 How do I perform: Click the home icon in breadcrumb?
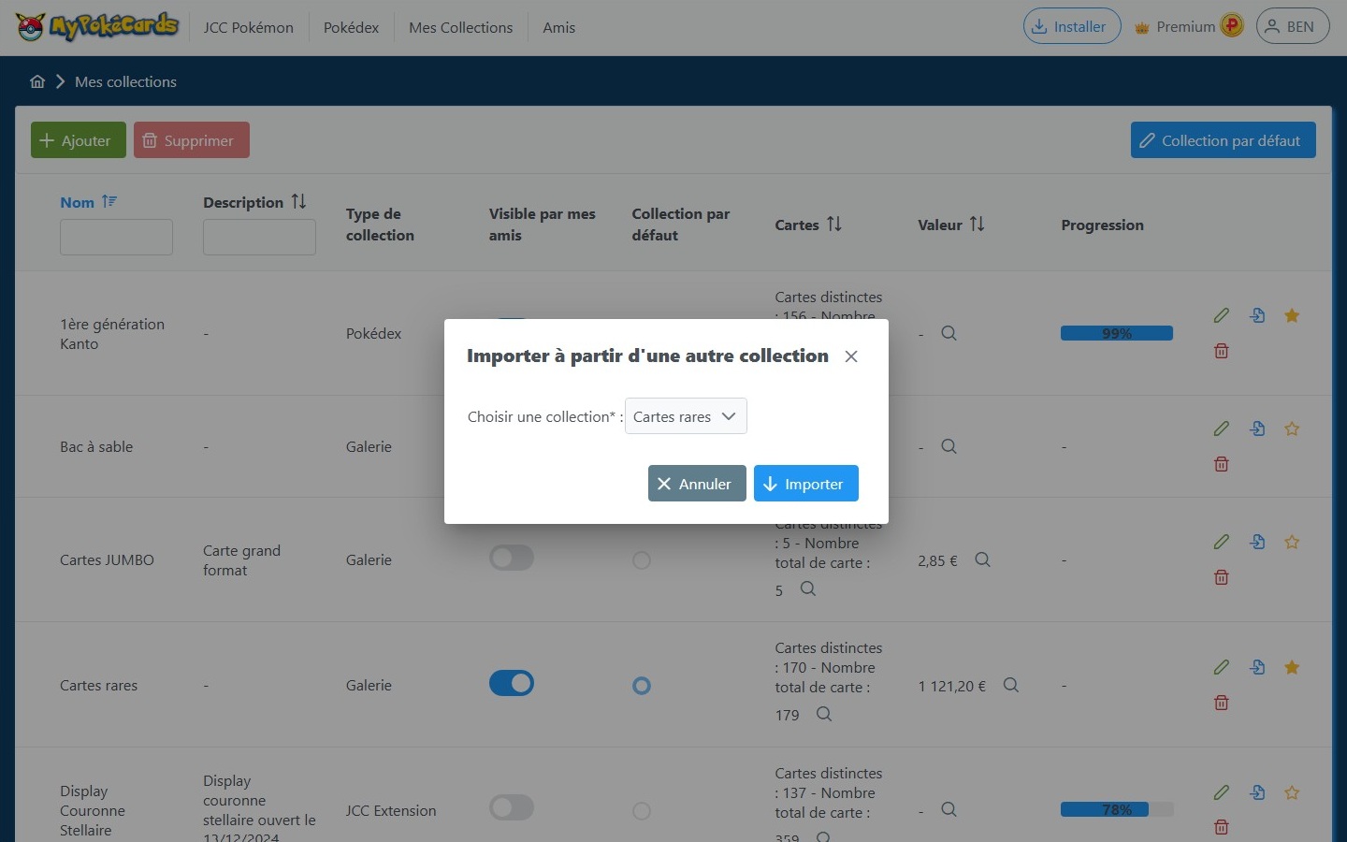(x=37, y=81)
